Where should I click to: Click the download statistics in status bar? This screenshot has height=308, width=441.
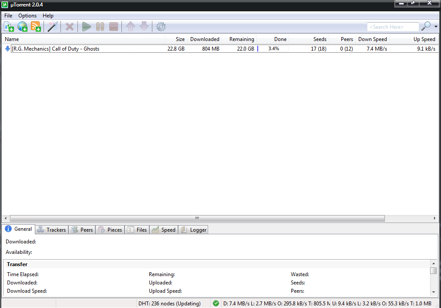pos(276,304)
